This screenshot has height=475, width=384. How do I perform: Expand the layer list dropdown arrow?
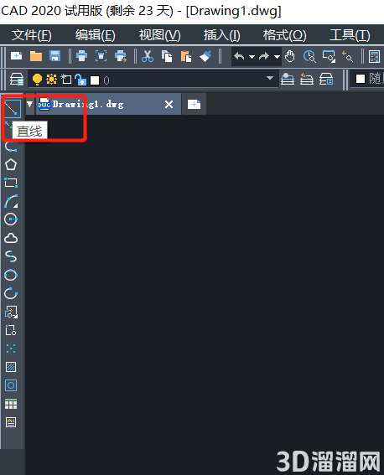(x=270, y=78)
